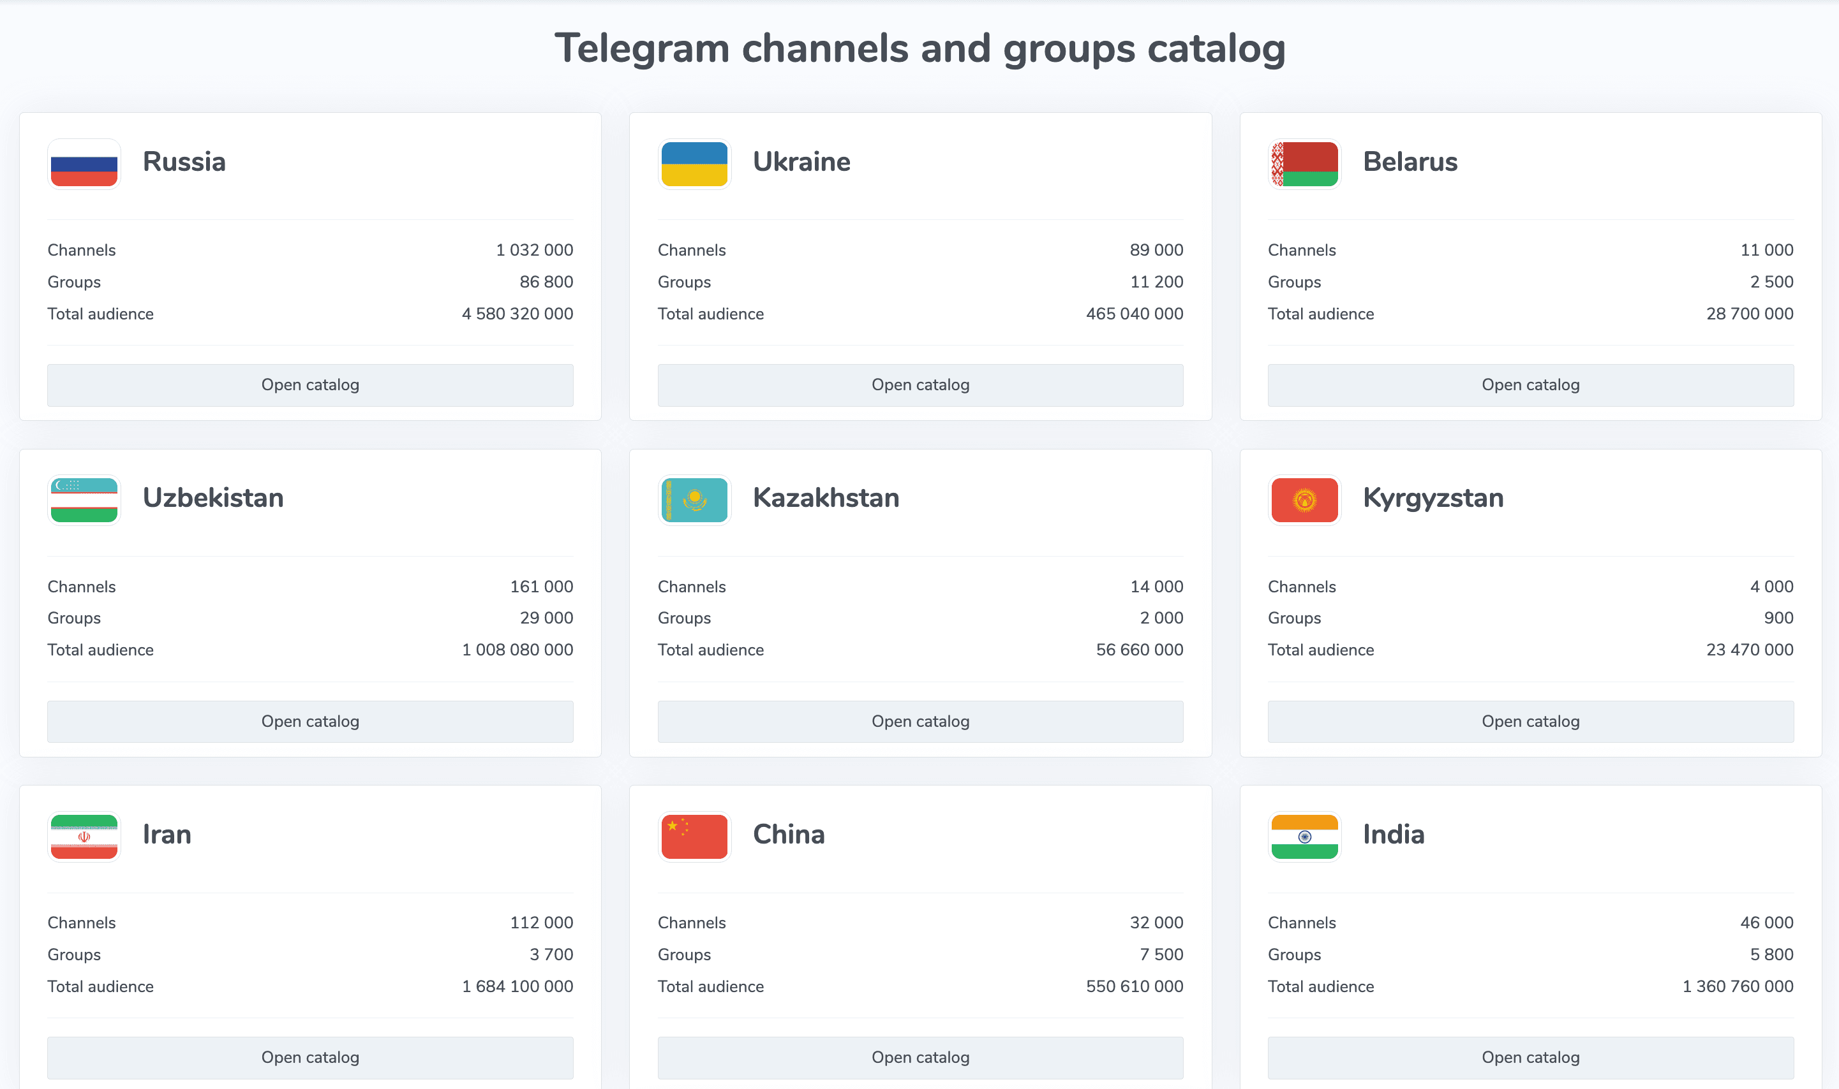1839x1089 pixels.
Task: Select Ukraine groups count 11 200
Action: tap(1156, 282)
